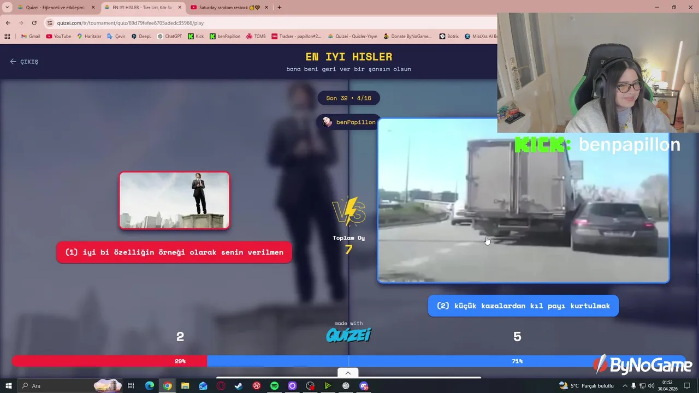The height and width of the screenshot is (393, 699).
Task: Switch to Chrome on the taskbar
Action: point(167,386)
